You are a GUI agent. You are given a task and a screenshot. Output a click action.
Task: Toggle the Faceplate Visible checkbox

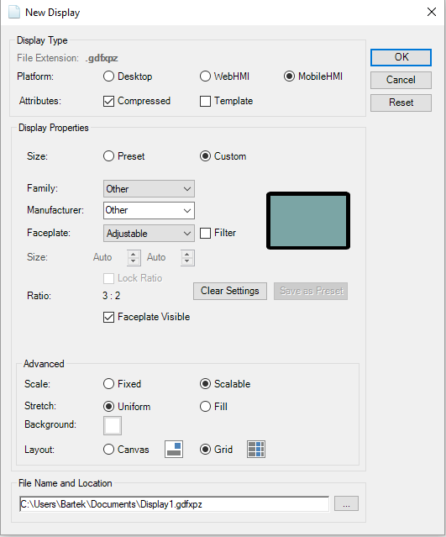click(x=108, y=317)
